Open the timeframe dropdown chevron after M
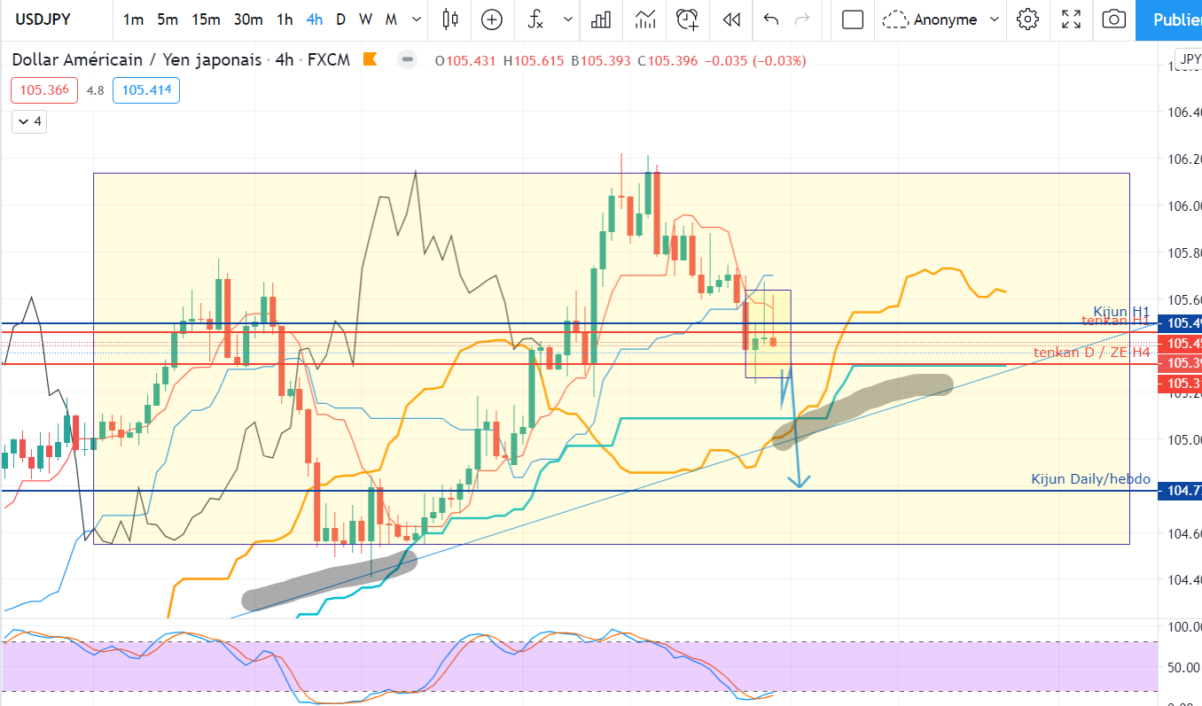Screen dimensions: 1202x706 coord(415,19)
